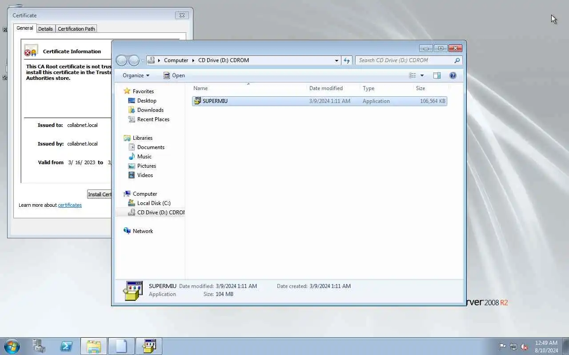Click the Windows Explorer taskbar button
The image size is (569, 355).
(x=94, y=346)
